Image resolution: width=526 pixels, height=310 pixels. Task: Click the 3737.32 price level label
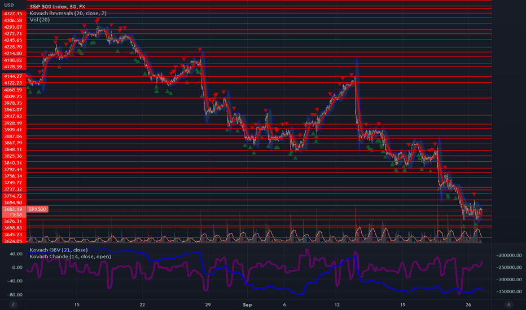click(13, 189)
